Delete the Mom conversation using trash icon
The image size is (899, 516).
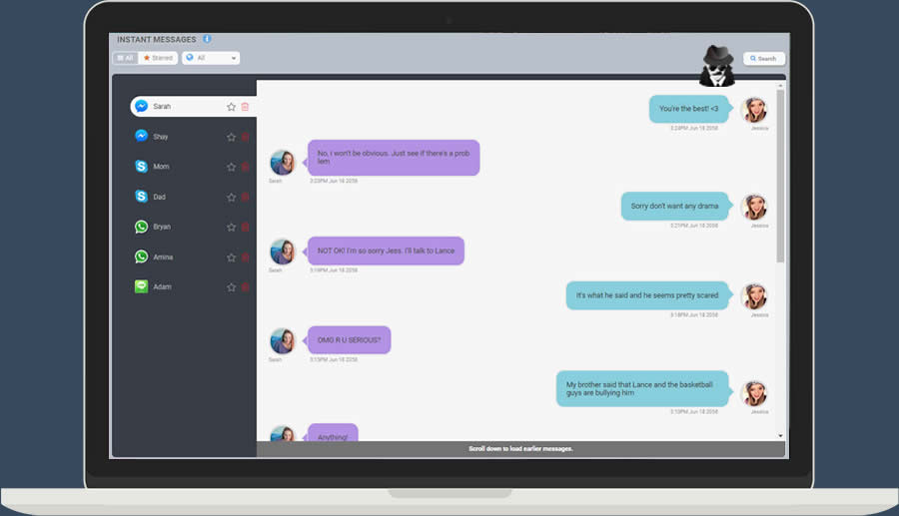pyautogui.click(x=246, y=168)
